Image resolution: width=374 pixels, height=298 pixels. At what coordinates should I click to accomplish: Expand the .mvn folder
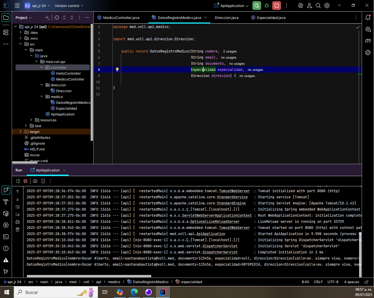pyautogui.click(x=20, y=38)
